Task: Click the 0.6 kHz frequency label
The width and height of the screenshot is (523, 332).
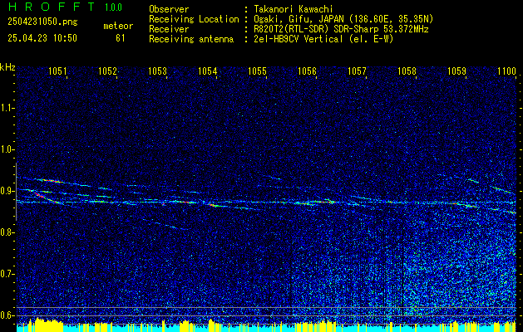Action: 7,315
